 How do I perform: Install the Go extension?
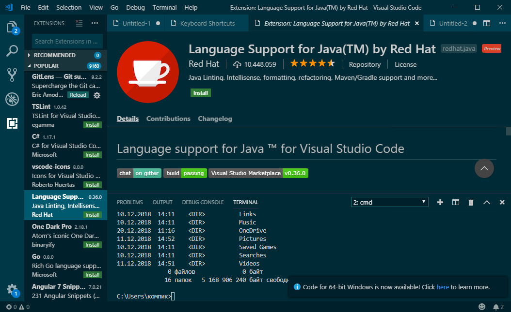coord(92,275)
